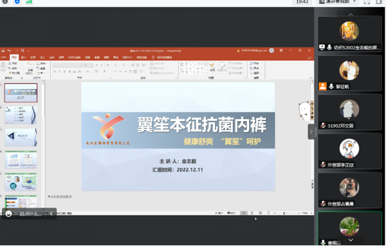Click the 说点什么 chat input

[31, 214]
